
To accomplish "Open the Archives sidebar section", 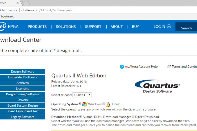I will point(23,83).
